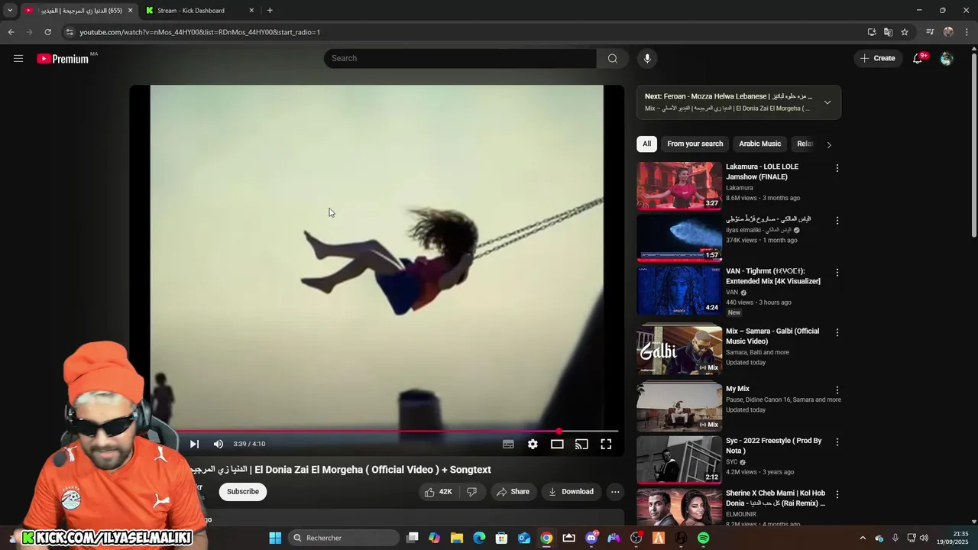Open Chrome media controls icon
The width and height of the screenshot is (978, 550).
click(930, 32)
